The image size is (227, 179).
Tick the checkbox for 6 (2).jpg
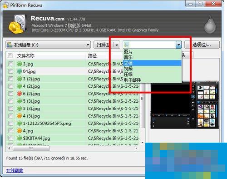10,94
